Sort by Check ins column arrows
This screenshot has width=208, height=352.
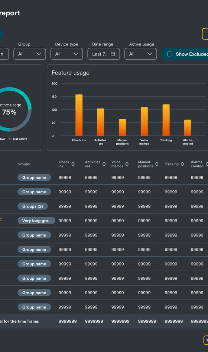click(x=73, y=164)
